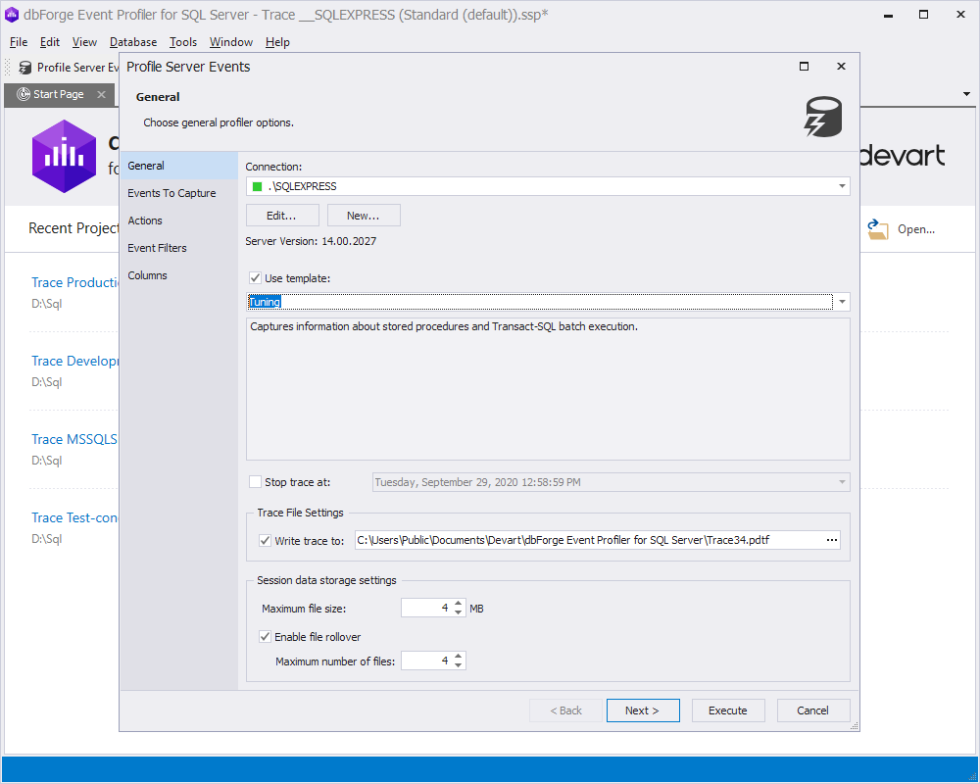Open the Tuning template dropdown list

tap(842, 302)
